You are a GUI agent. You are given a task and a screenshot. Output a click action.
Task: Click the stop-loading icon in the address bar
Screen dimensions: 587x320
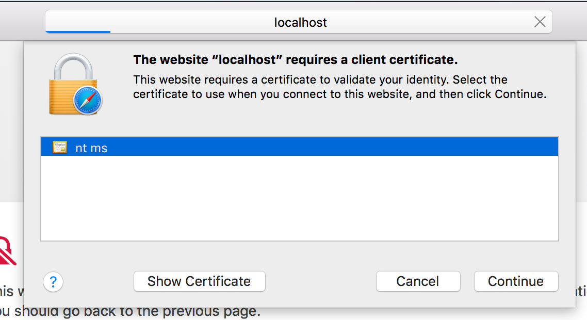click(540, 22)
